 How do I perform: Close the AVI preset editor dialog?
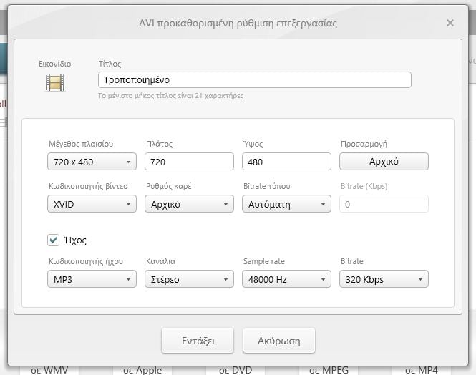(x=450, y=23)
